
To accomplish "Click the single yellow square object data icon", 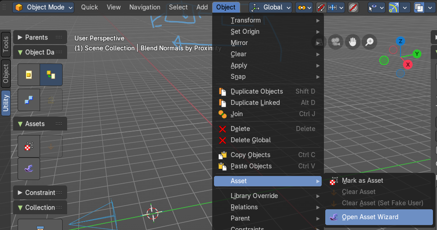I will [29, 75].
